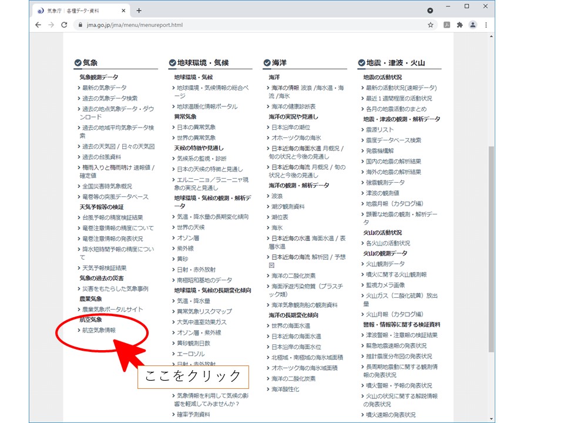The image size is (564, 423).
Task: Open 震源リスト link
Action: coord(380,130)
